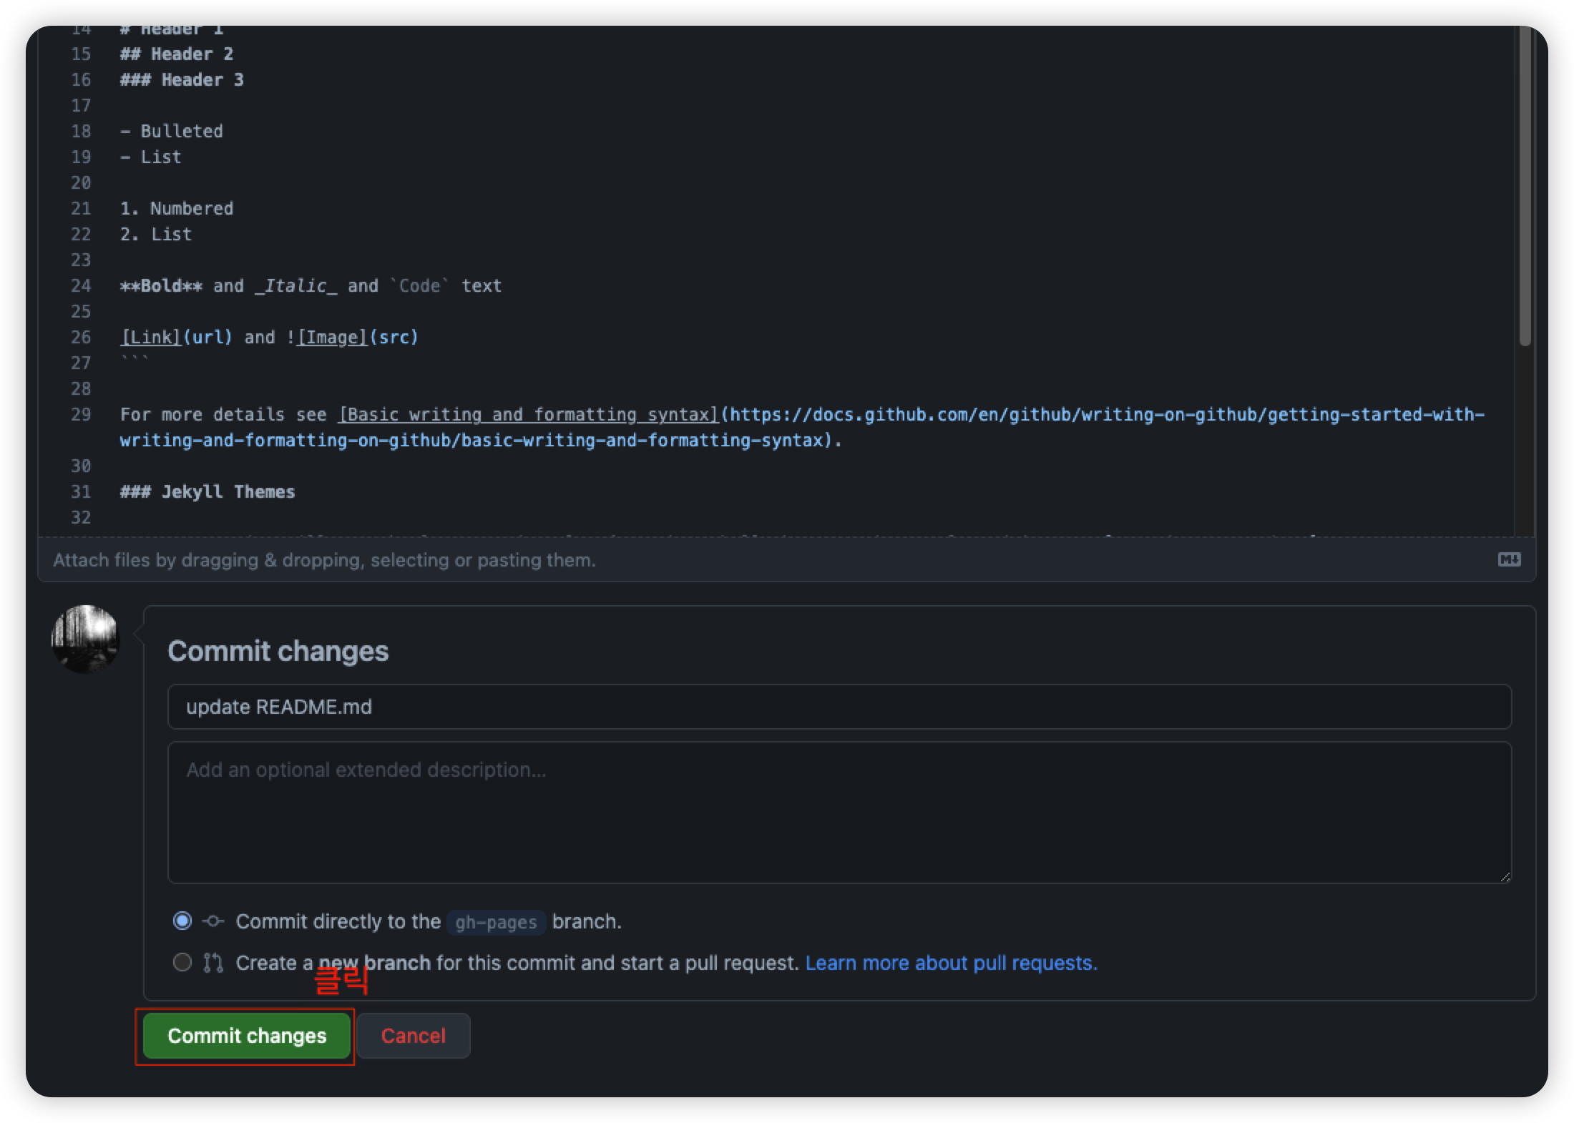
Task: Click line number 29 in the gutter
Action: coord(81,414)
